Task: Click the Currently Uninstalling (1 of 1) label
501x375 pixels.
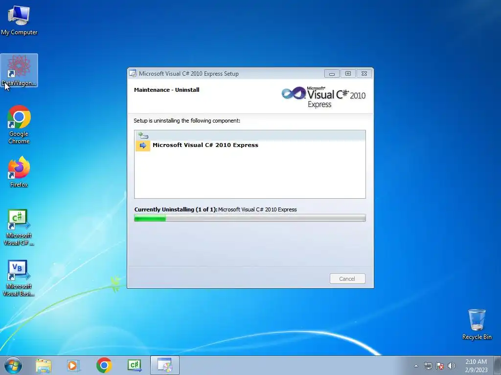Action: [x=176, y=209]
